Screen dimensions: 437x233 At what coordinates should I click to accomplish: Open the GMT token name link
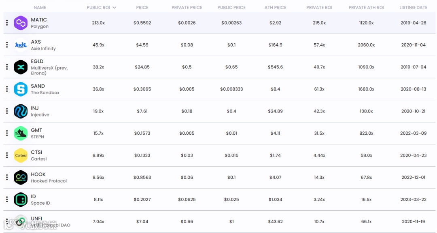coord(36,130)
